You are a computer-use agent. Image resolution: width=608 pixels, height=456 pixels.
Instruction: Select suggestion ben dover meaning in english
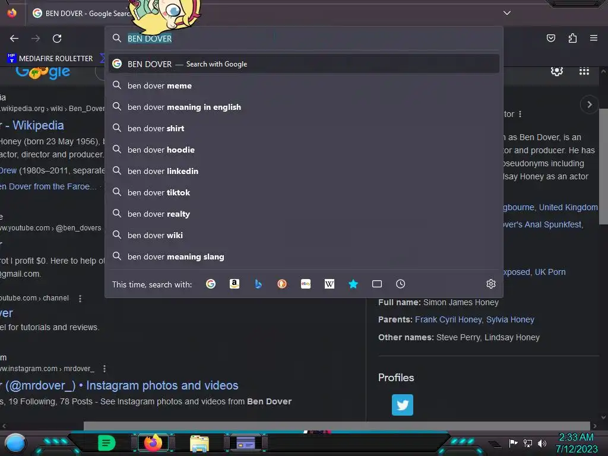[x=305, y=107]
